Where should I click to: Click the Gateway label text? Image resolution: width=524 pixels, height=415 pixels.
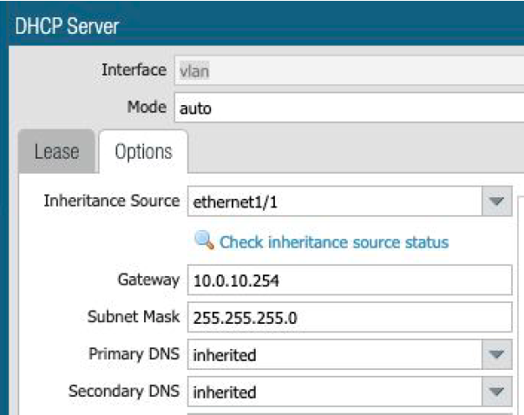coord(147,280)
